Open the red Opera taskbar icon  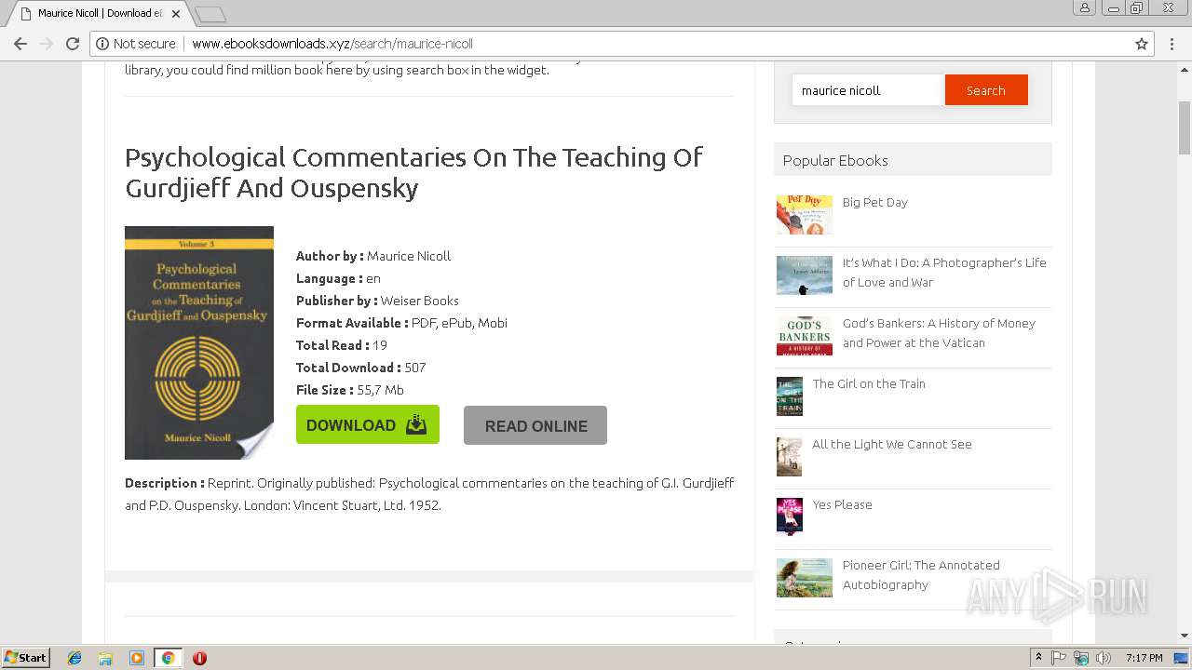coord(199,658)
